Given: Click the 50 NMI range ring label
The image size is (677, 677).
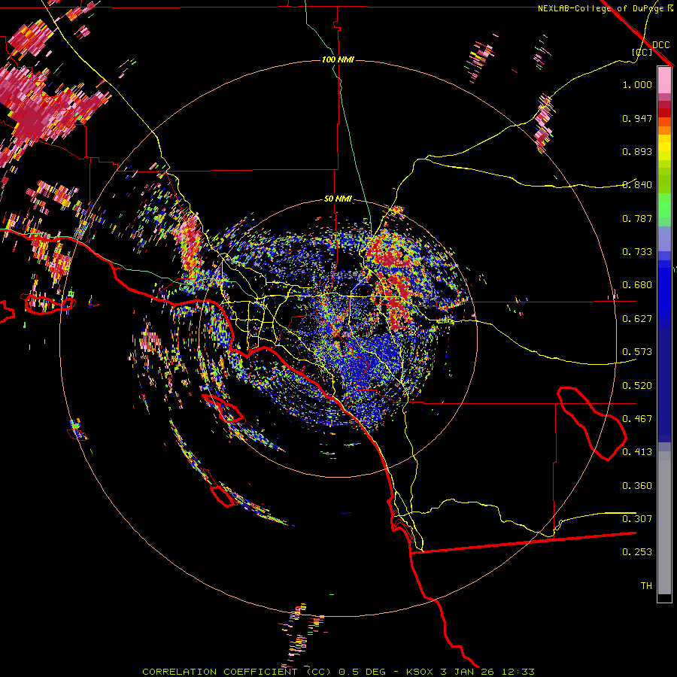Looking at the screenshot, I should (338, 199).
